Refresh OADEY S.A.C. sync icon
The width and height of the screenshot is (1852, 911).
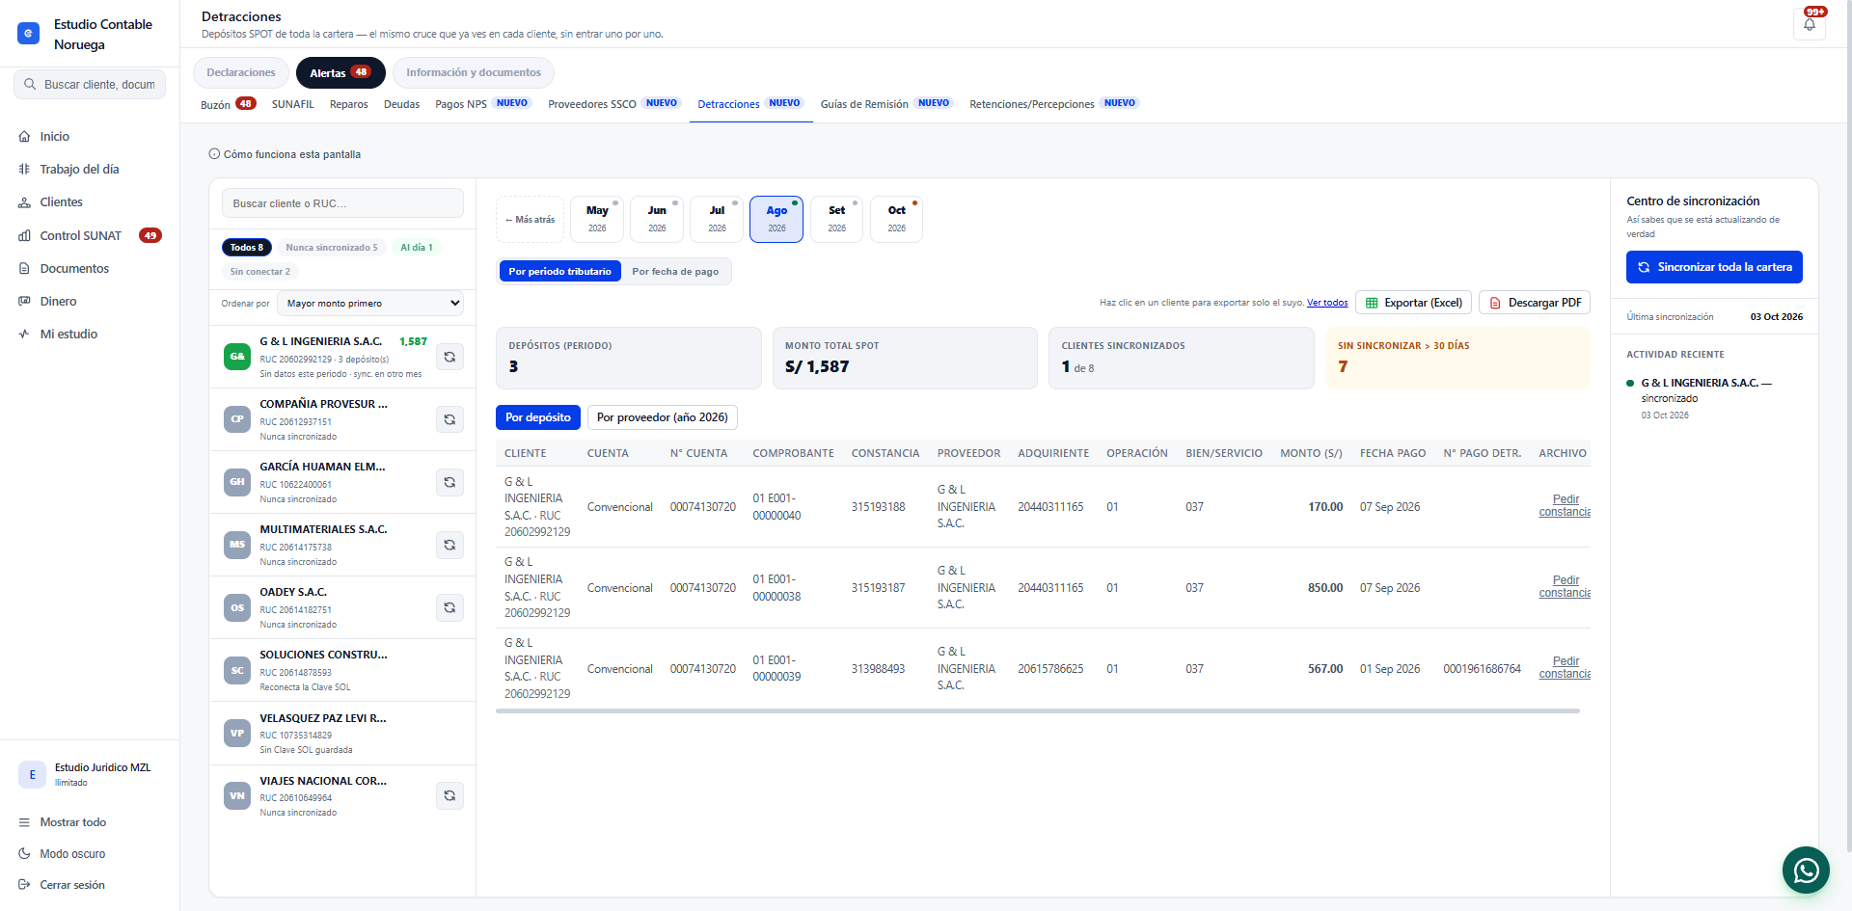click(x=449, y=607)
